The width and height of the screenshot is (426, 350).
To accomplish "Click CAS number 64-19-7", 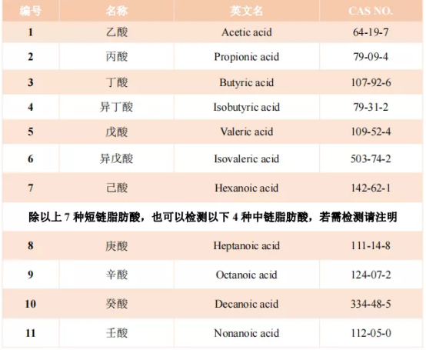I will point(371,32).
